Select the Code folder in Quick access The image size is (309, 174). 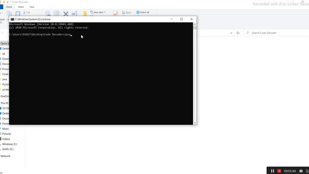pos(5,74)
